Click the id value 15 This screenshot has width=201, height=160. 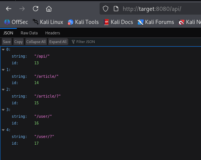click(x=37, y=103)
